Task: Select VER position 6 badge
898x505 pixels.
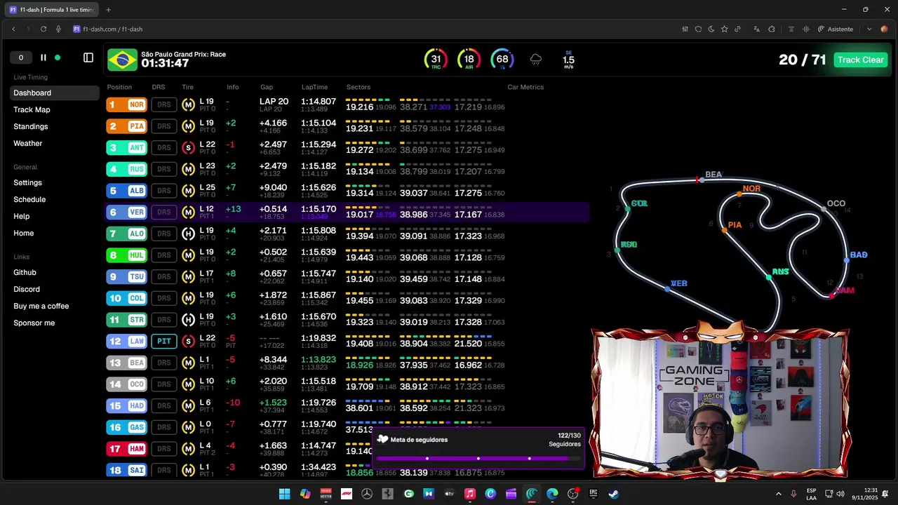Action: point(127,212)
